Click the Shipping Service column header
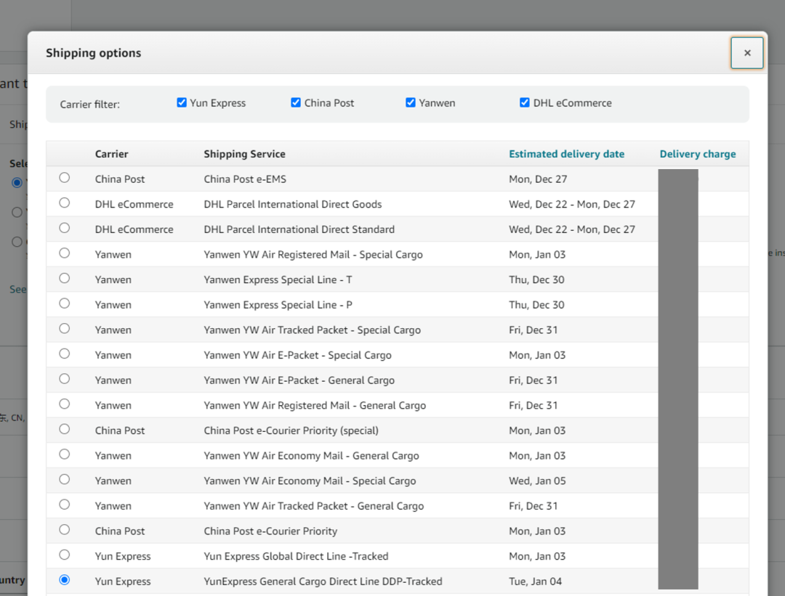Image resolution: width=785 pixels, height=596 pixels. point(244,154)
